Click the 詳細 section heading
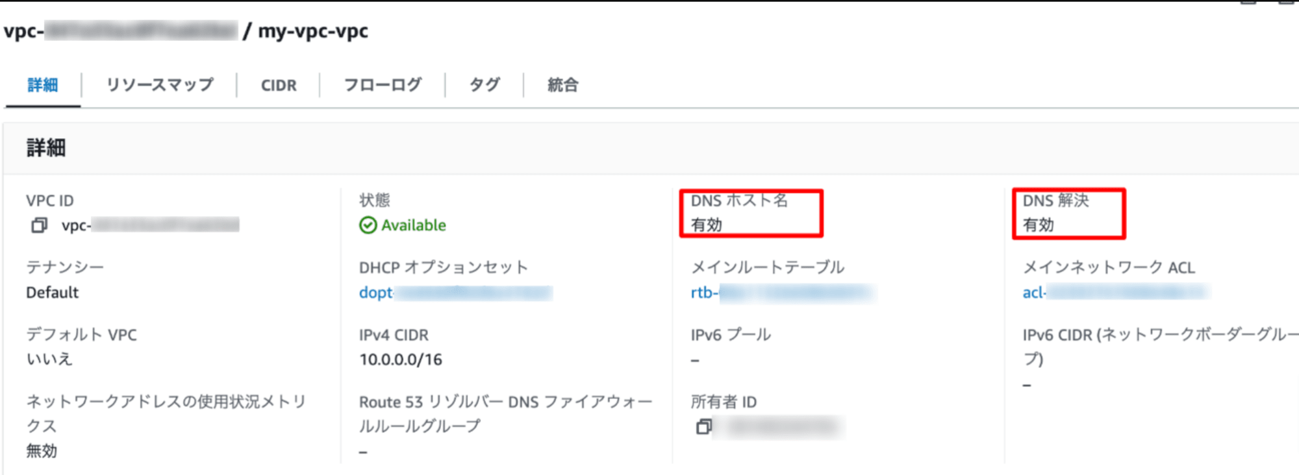Image resolution: width=1299 pixels, height=475 pixels. coord(46,148)
